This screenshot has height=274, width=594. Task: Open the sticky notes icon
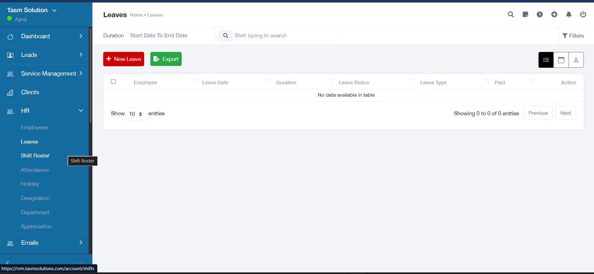pyautogui.click(x=525, y=14)
